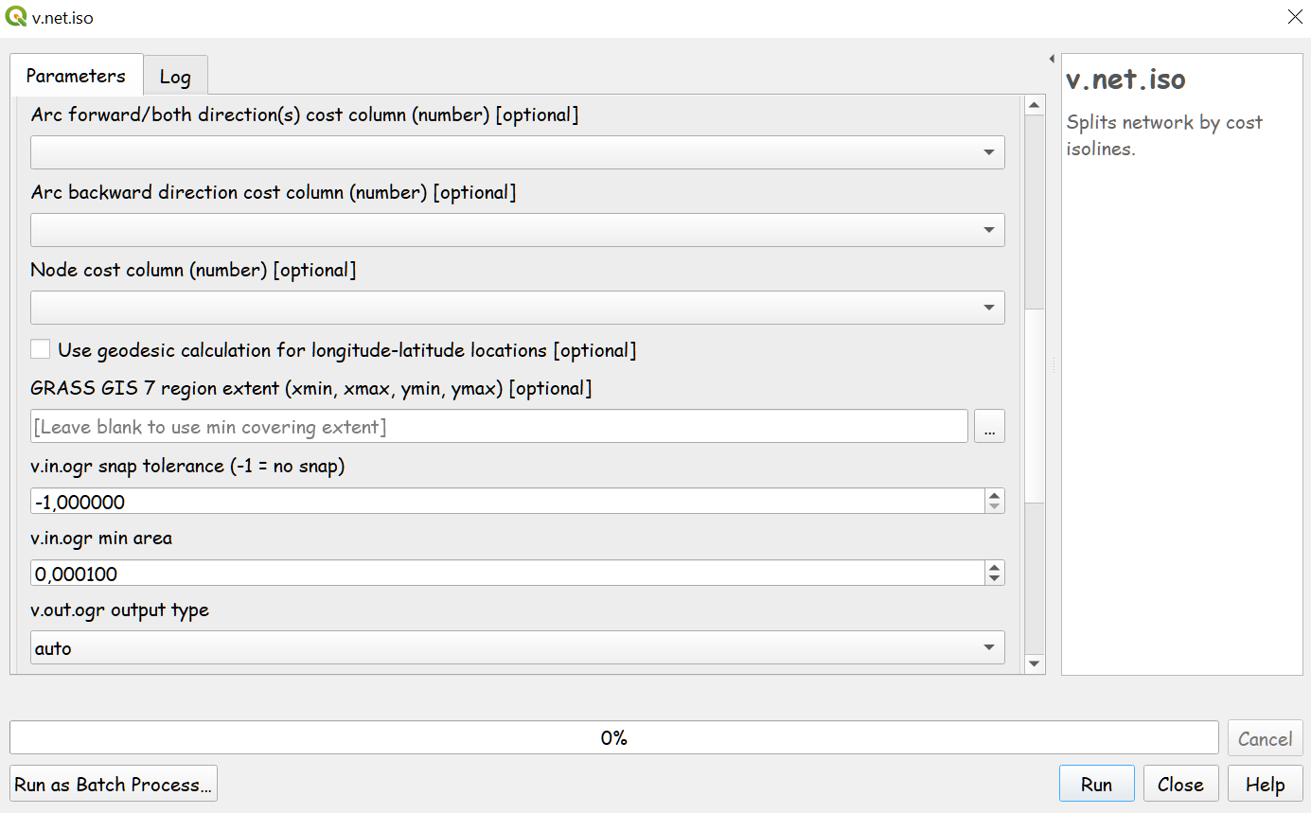Enable geodesic calculation for longitude-latitude locations

tap(40, 349)
